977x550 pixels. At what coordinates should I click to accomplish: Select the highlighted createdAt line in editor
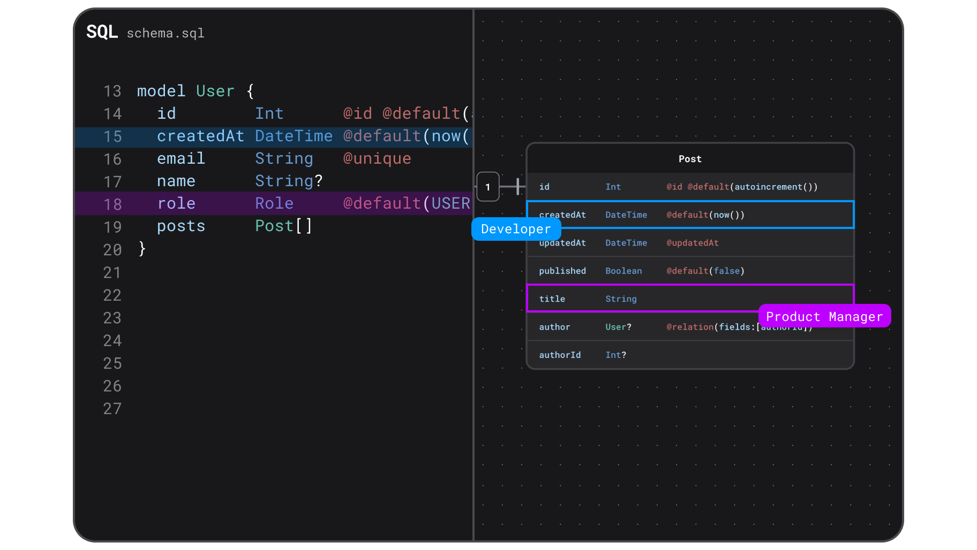274,136
